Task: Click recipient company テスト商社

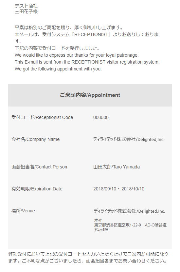Action: [26, 6]
